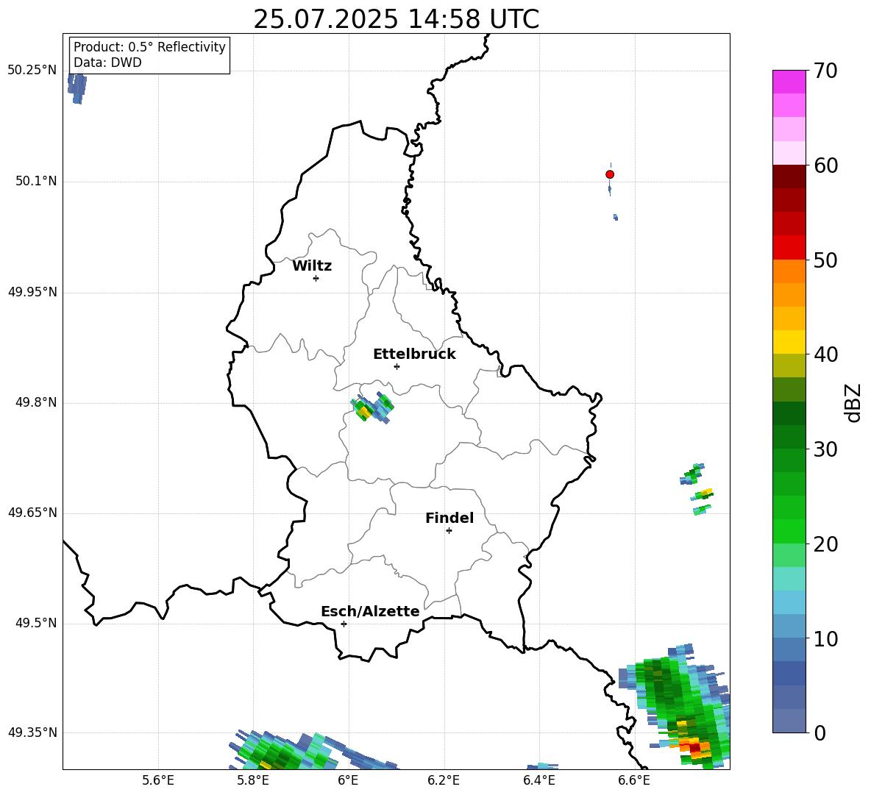The width and height of the screenshot is (871, 795).
Task: Click the 49.8°N latitude label
Action: [x=36, y=402]
